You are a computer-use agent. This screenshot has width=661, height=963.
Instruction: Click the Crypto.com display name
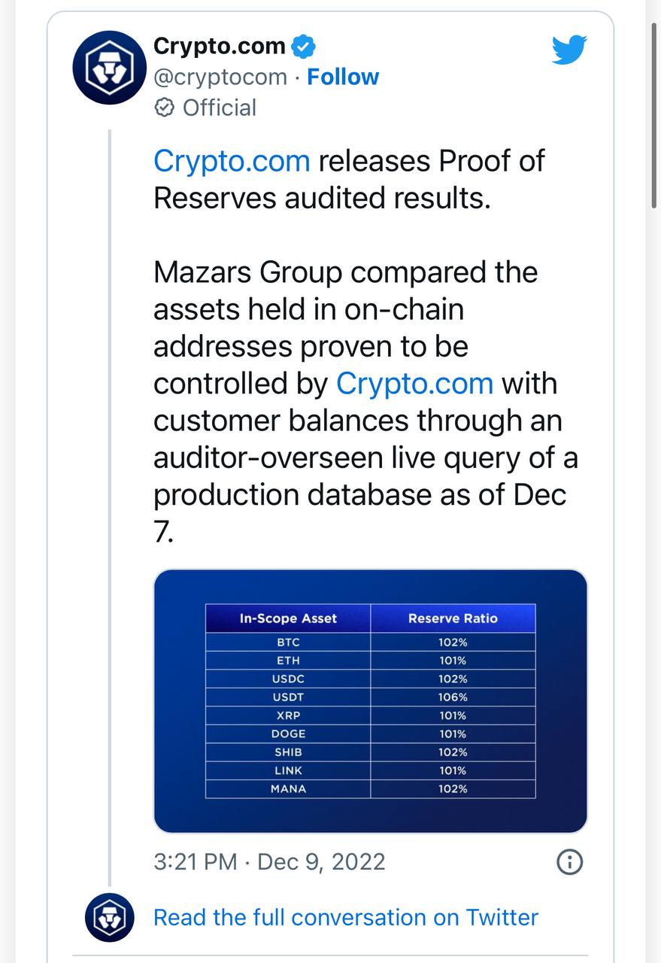tap(219, 46)
